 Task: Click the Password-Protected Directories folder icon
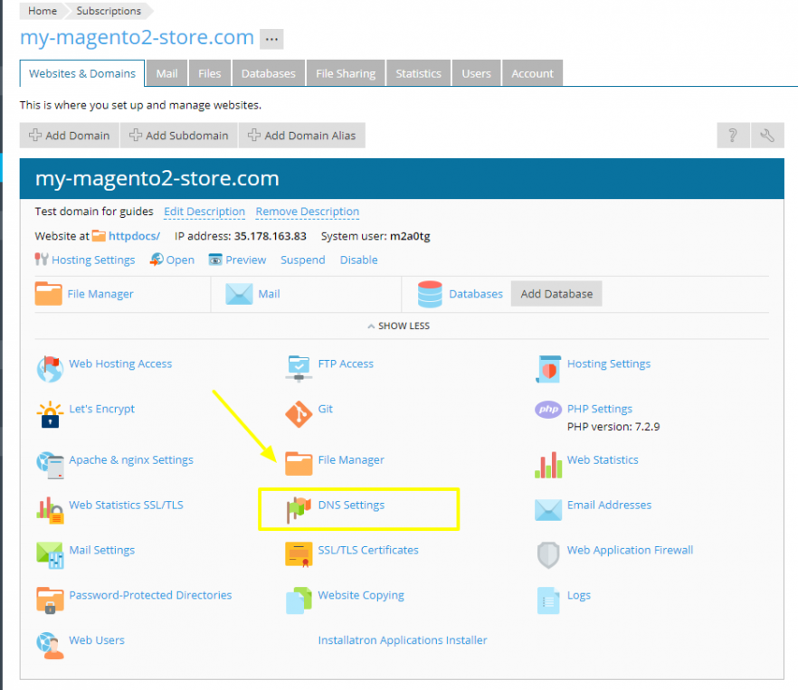[50, 600]
